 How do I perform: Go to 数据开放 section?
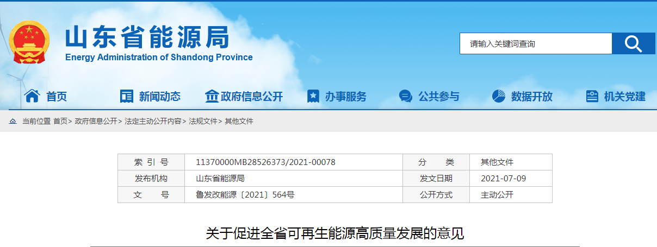coord(531,97)
